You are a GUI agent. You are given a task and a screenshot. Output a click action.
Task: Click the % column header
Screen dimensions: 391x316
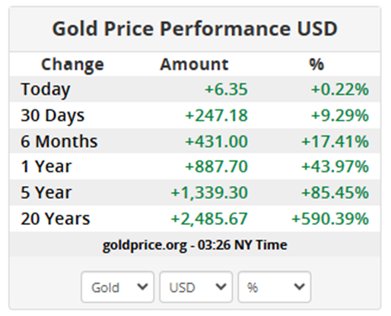(316, 64)
